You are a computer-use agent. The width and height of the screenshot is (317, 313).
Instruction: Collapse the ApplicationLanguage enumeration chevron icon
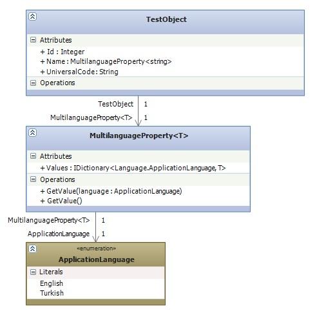tap(33, 248)
